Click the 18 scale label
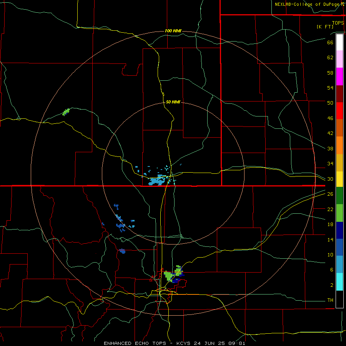The width and height of the screenshot is (346, 346). (330, 225)
